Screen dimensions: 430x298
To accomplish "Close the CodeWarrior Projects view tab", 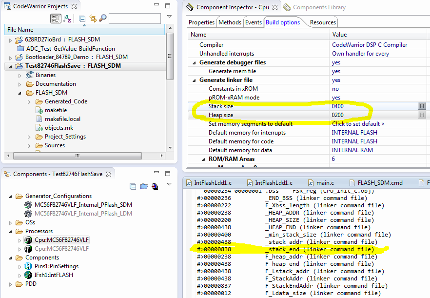I will [74, 6].
